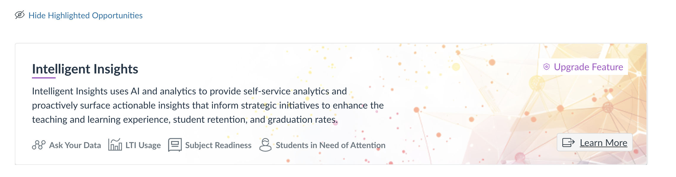This screenshot has height=177, width=676.
Task: Select Students in Need of Attention label
Action: (x=330, y=145)
